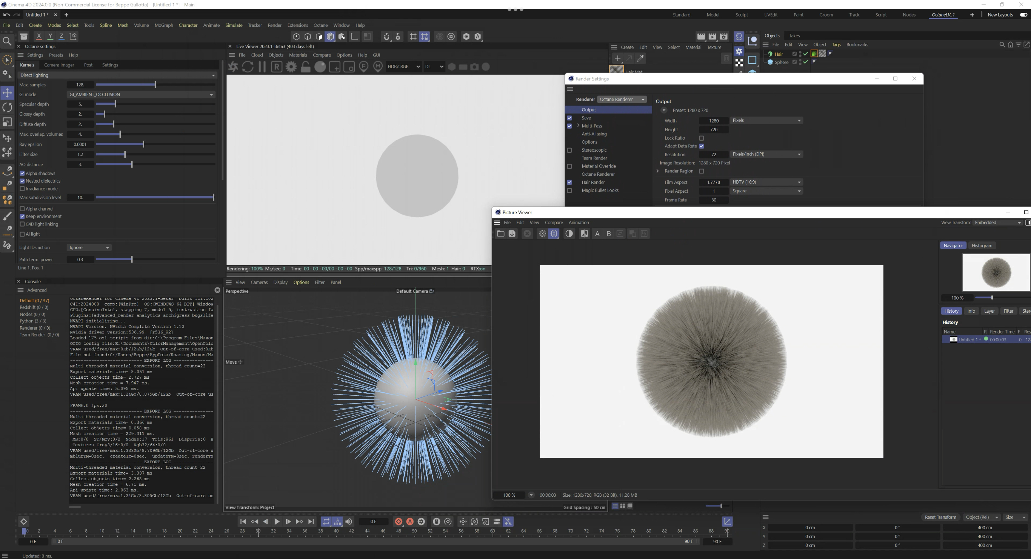The height and width of the screenshot is (559, 1031).
Task: Open image folder icon in Picture Viewer
Action: tap(500, 234)
